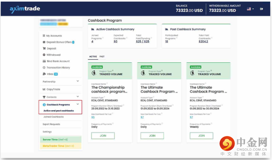Open CopyTrade from sidebar

(x=53, y=89)
